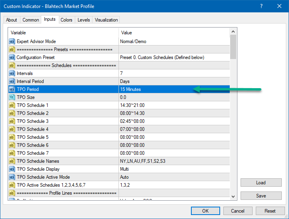Open the Colors tab

click(x=66, y=20)
